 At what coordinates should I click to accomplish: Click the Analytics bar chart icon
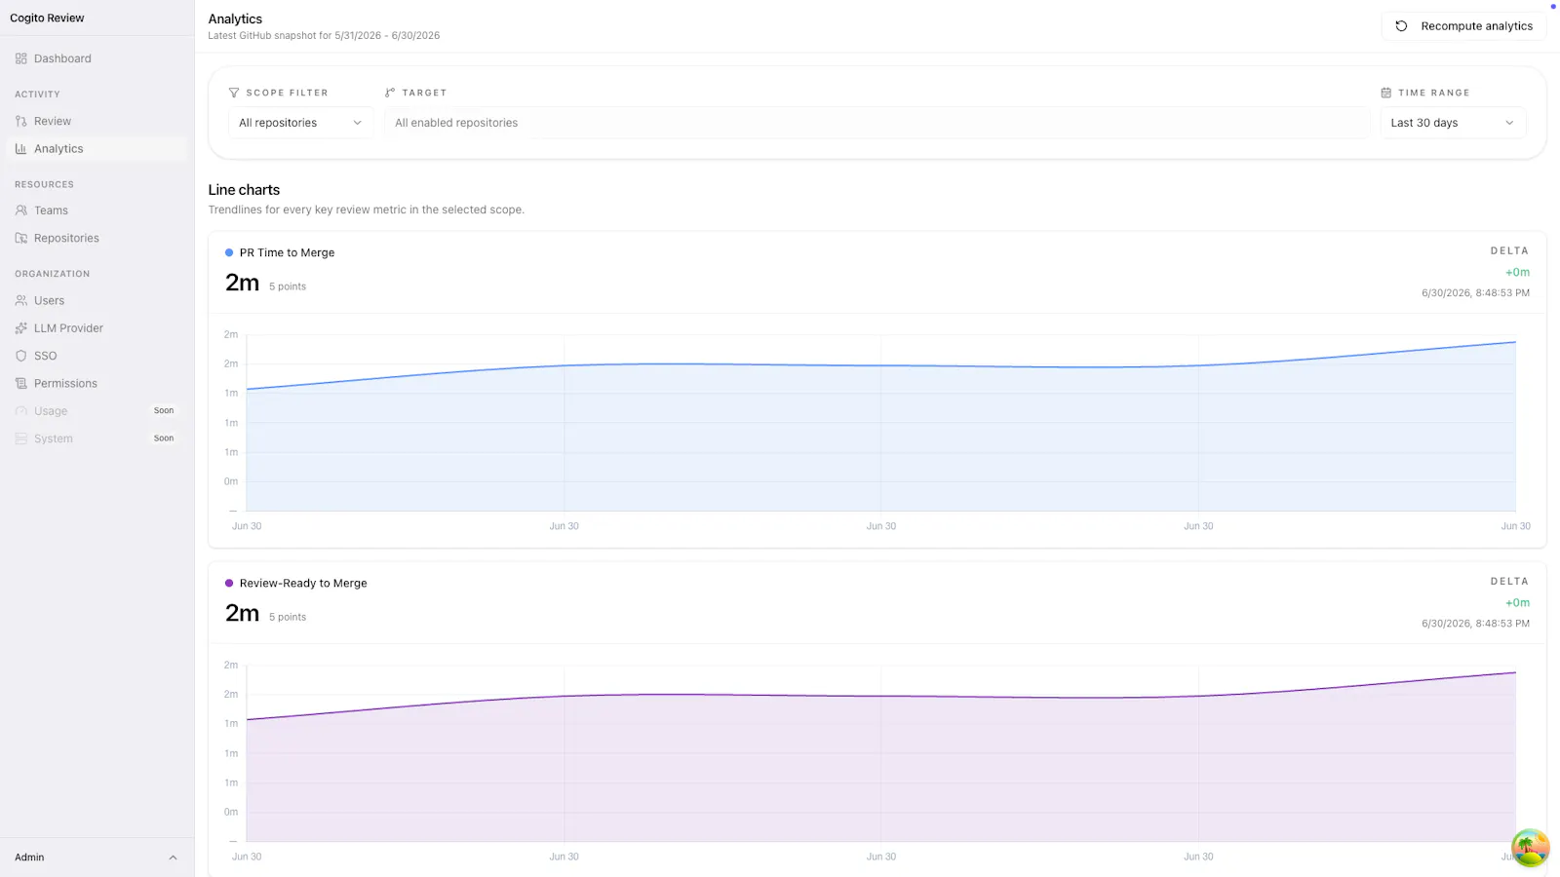point(21,149)
